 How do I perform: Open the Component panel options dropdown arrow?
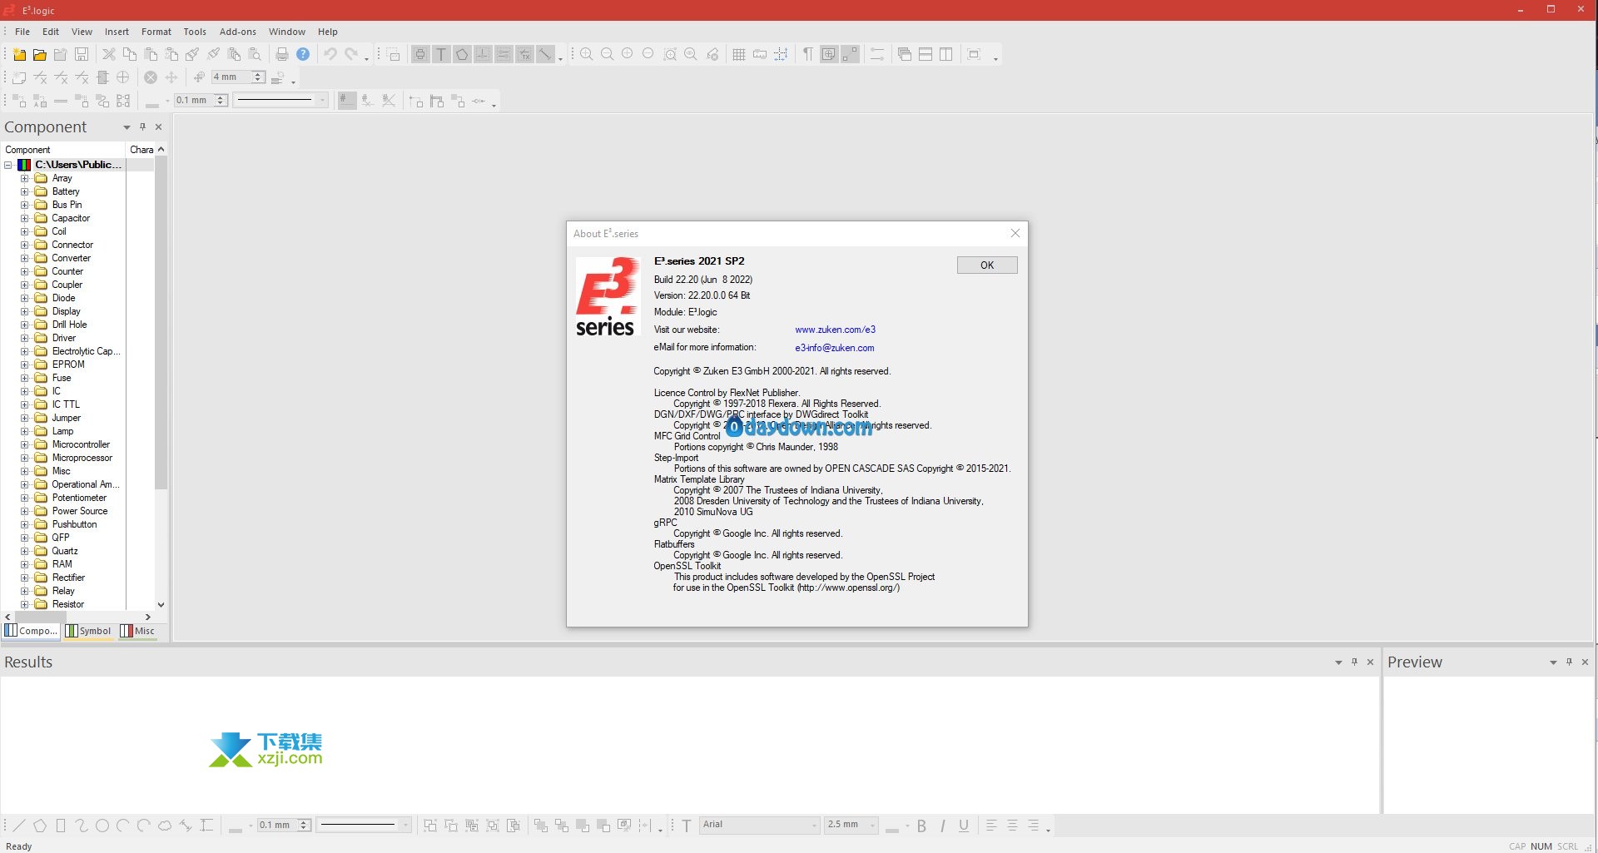tap(127, 127)
